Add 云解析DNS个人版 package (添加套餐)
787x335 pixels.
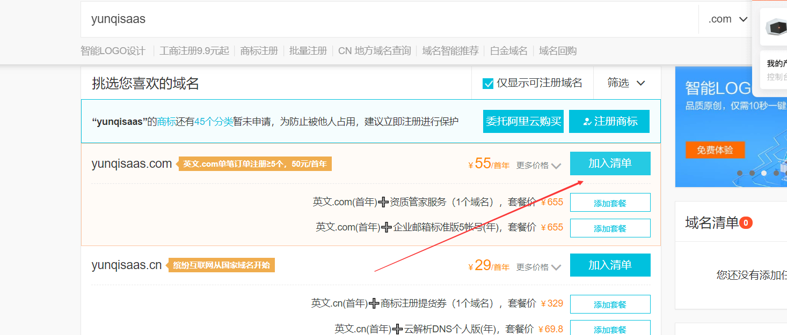click(610, 328)
